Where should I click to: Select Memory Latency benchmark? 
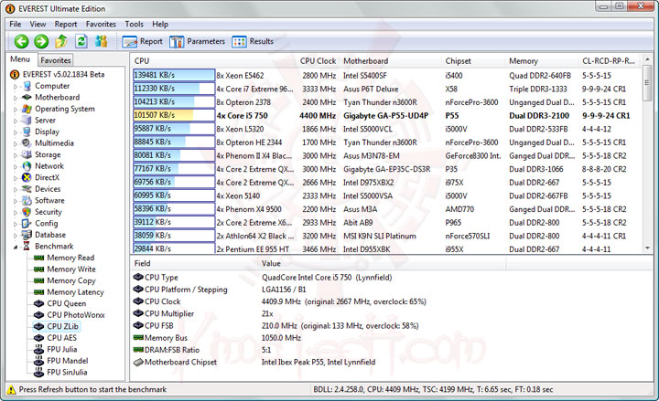click(75, 292)
